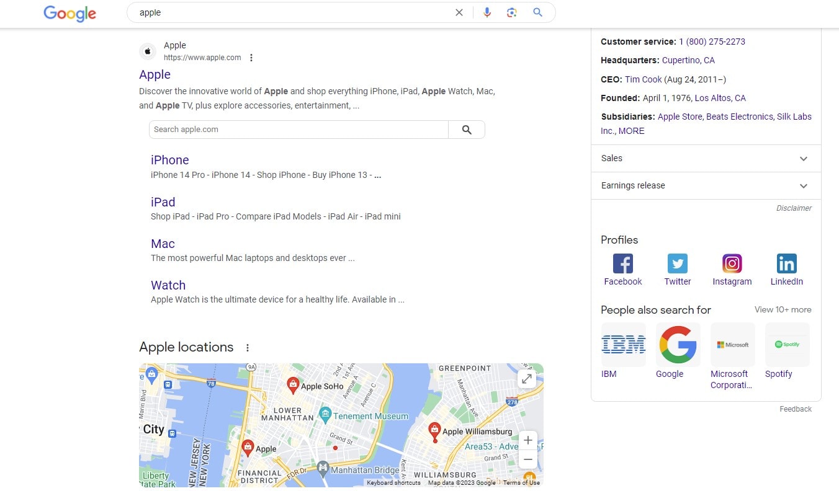The height and width of the screenshot is (491, 839).
Task: Click the IBM logo thumbnail
Action: point(624,345)
